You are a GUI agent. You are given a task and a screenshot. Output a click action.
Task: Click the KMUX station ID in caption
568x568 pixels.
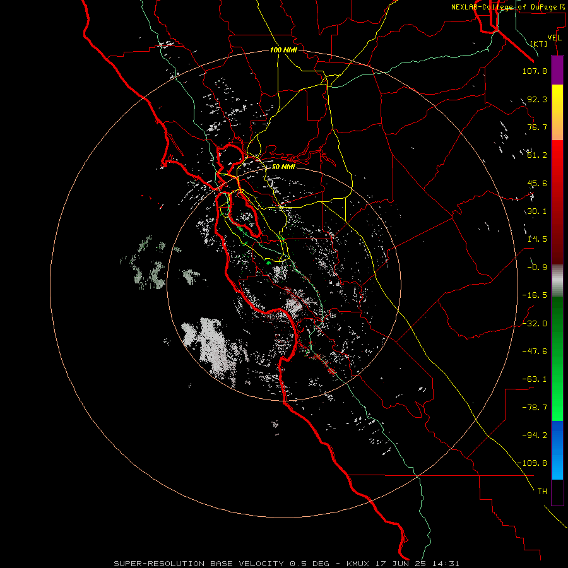click(359, 564)
